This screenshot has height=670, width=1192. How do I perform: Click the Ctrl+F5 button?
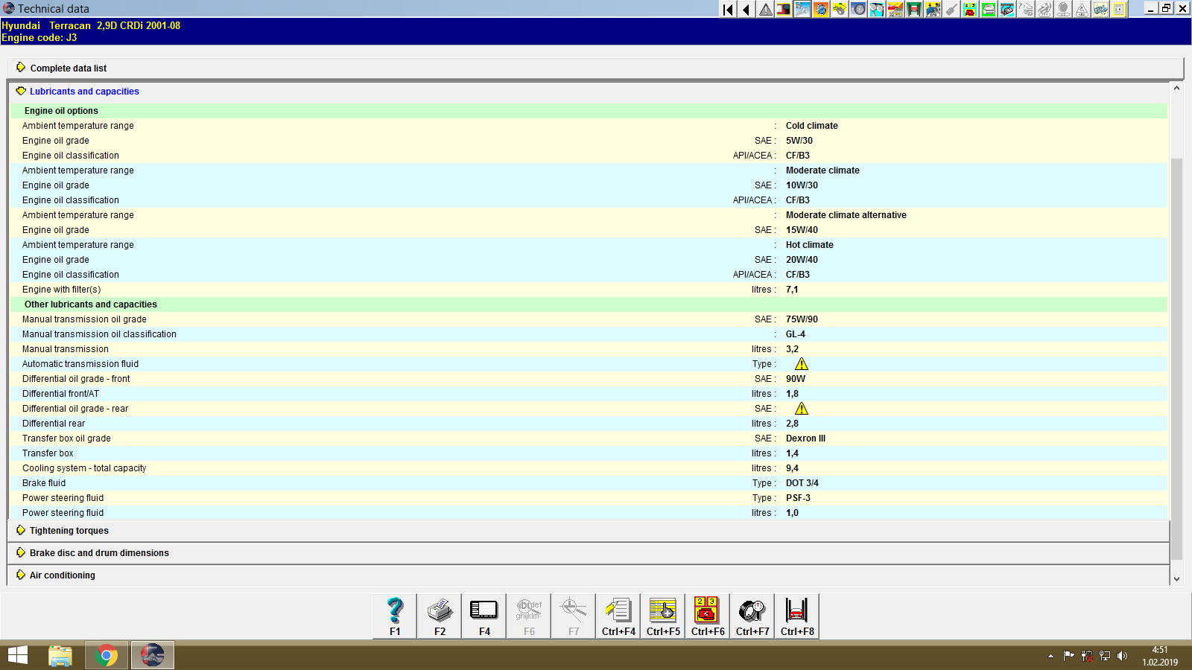coord(662,615)
